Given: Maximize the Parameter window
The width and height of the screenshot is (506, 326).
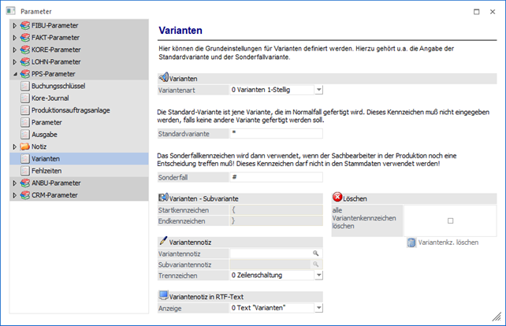Looking at the screenshot, I should pos(475,11).
